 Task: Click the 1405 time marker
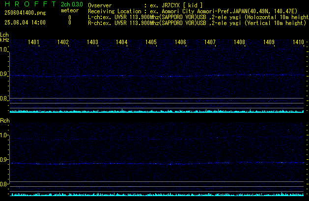[151, 42]
